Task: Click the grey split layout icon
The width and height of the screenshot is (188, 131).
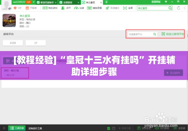Action: pos(114,128)
